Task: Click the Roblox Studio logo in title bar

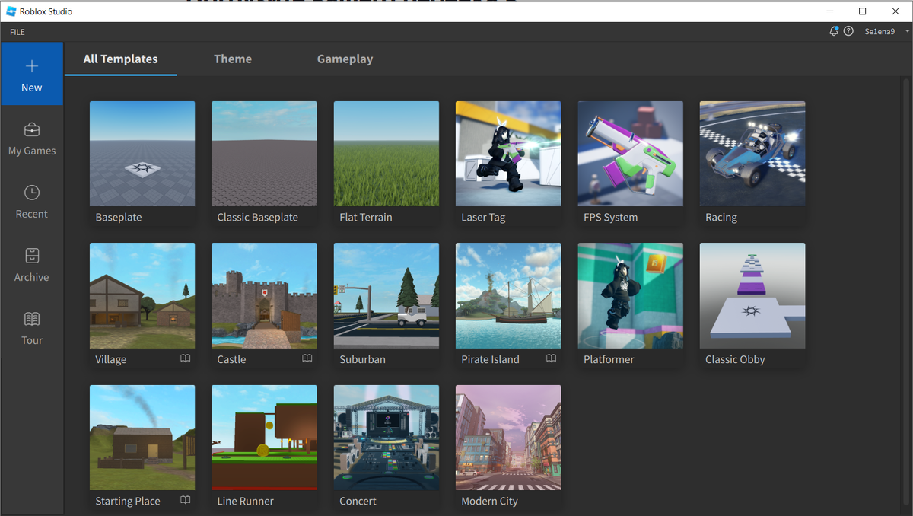Action: [x=11, y=11]
